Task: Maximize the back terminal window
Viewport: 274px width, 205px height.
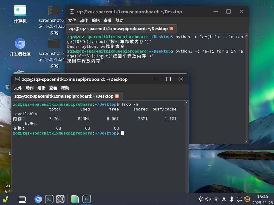Action: point(229,11)
